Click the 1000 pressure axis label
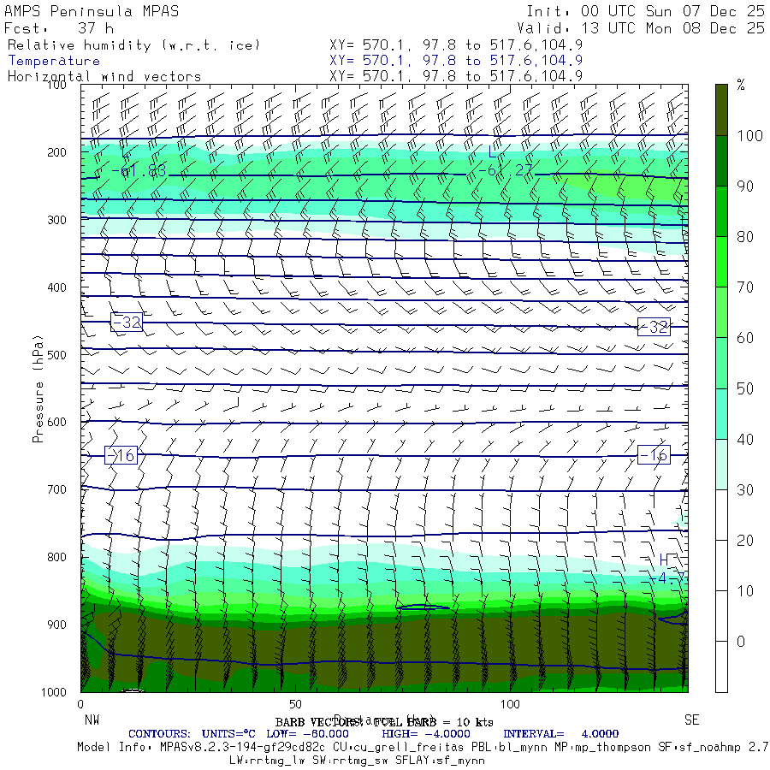Image resolution: width=770 pixels, height=770 pixels. tap(54, 692)
